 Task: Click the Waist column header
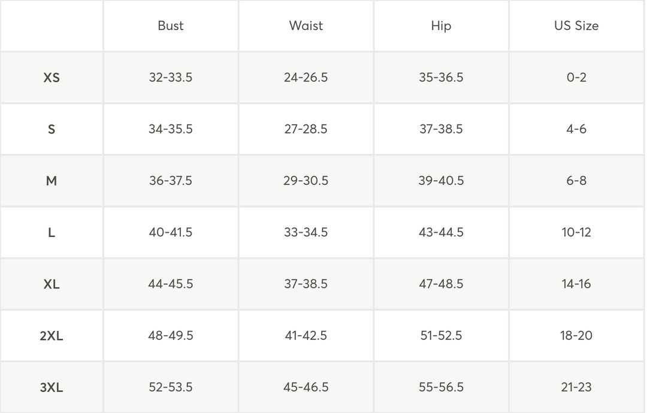coord(306,26)
